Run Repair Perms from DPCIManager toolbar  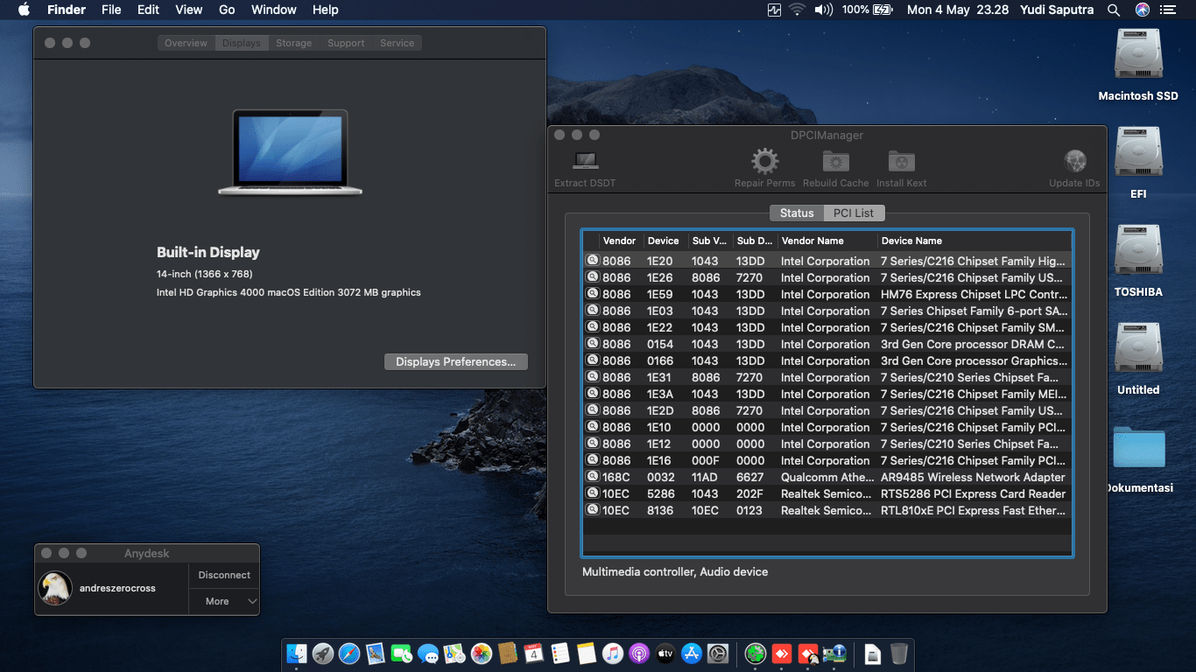click(x=764, y=162)
